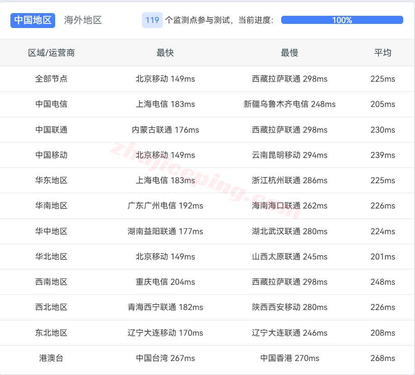Select the 中国地区 tab
The height and width of the screenshot is (375, 415).
click(x=33, y=20)
